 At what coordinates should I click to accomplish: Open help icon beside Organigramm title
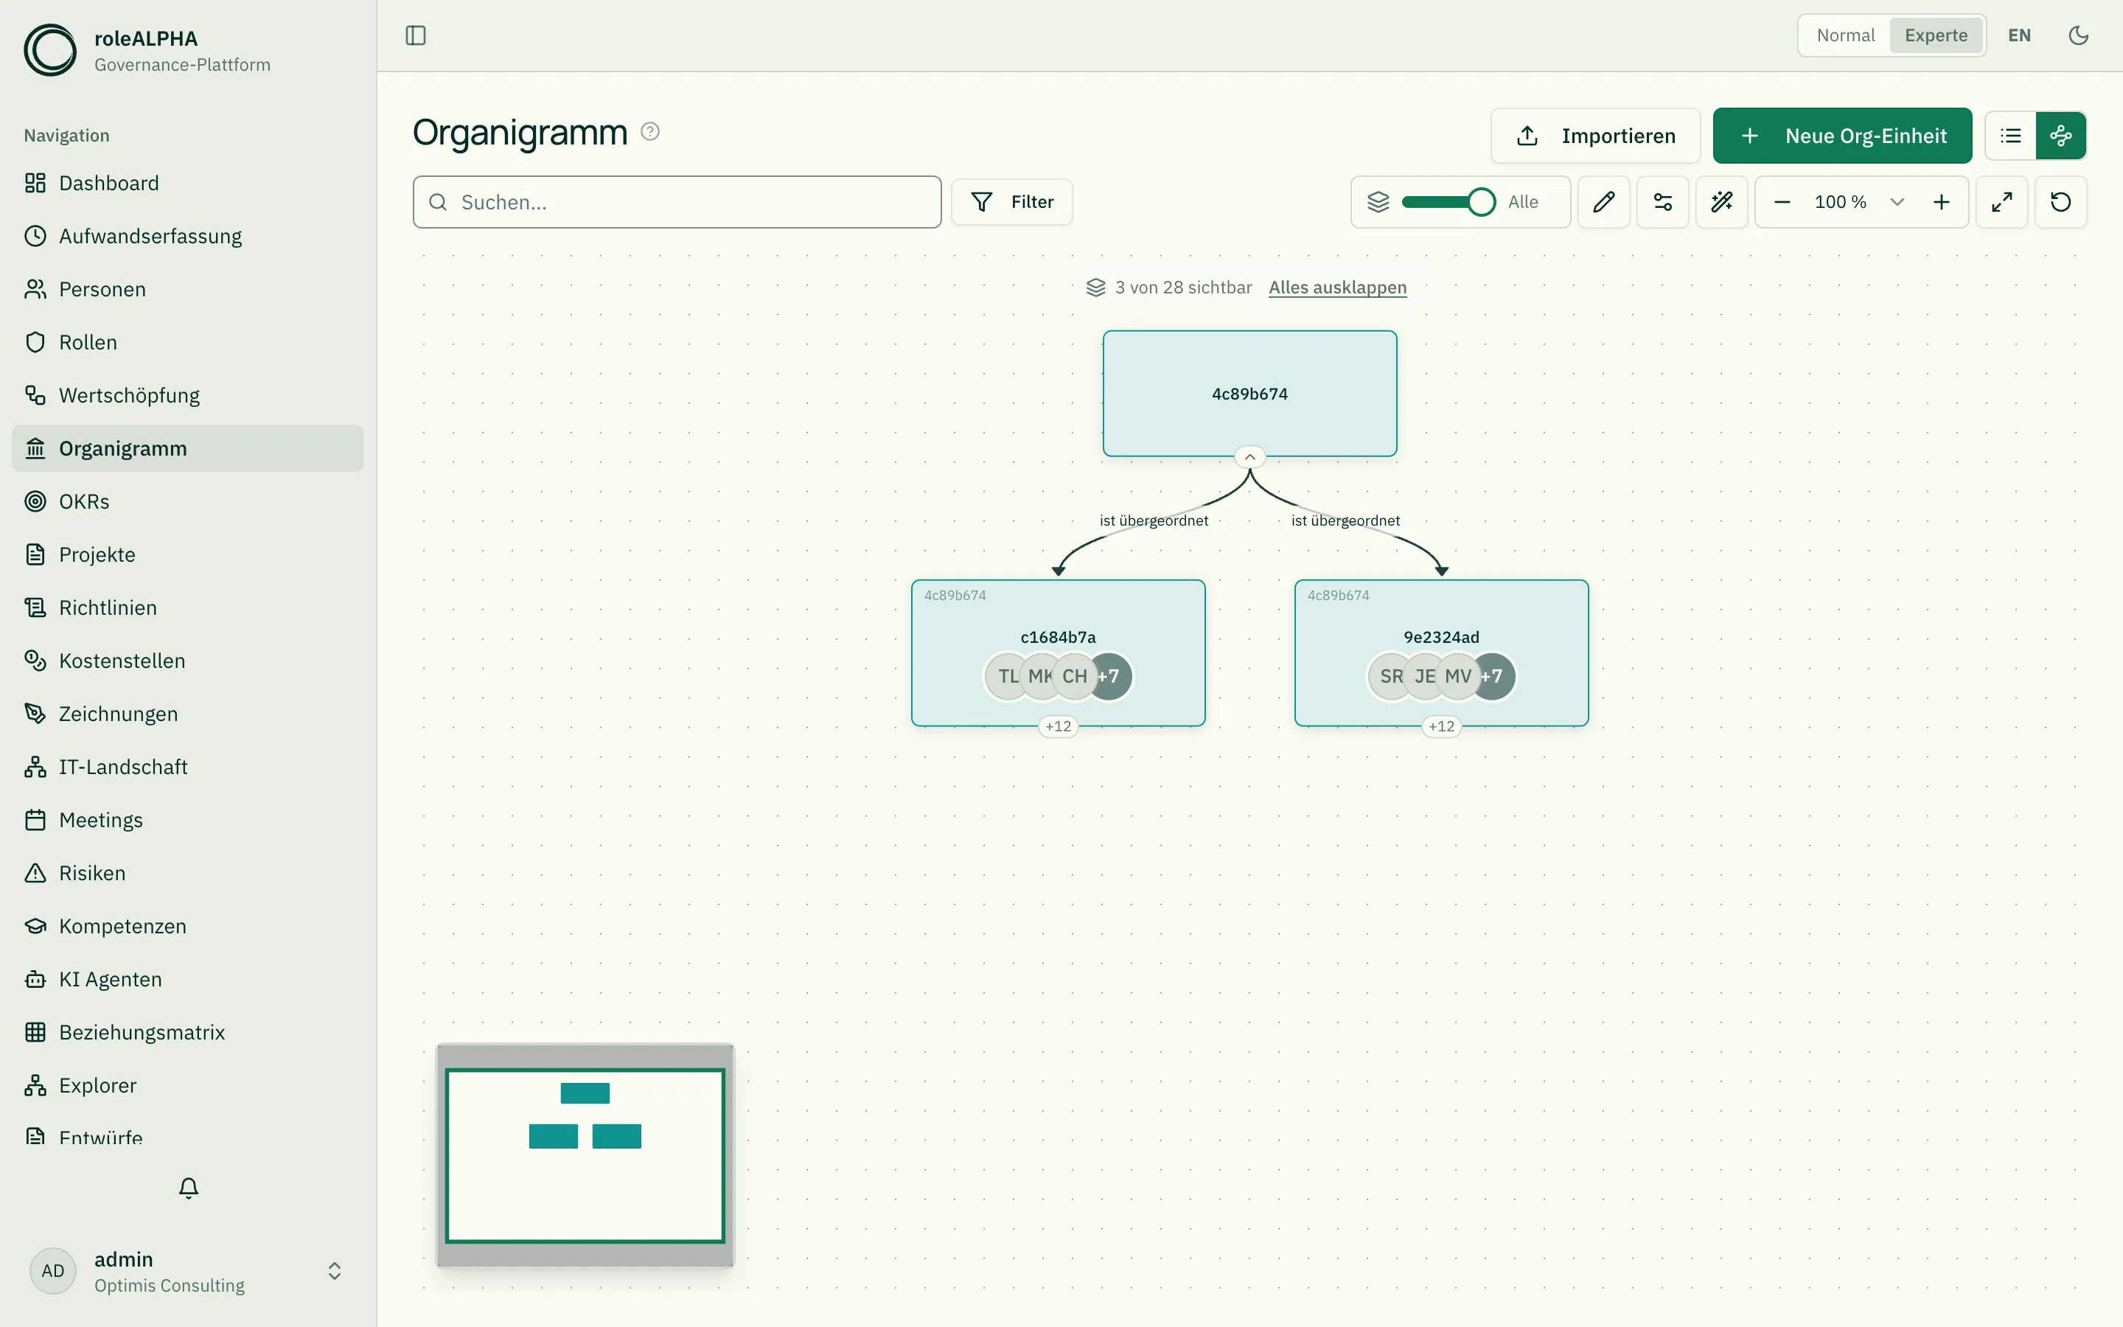(x=650, y=132)
